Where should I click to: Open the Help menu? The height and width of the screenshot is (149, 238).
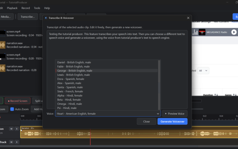(47, 8)
